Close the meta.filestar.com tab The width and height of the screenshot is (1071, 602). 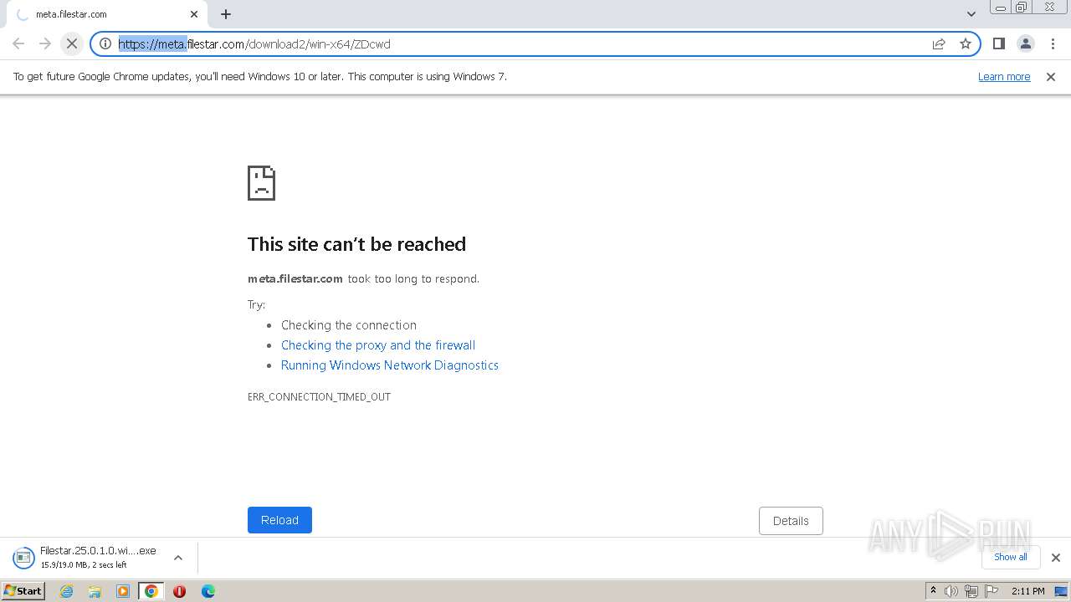(x=194, y=14)
